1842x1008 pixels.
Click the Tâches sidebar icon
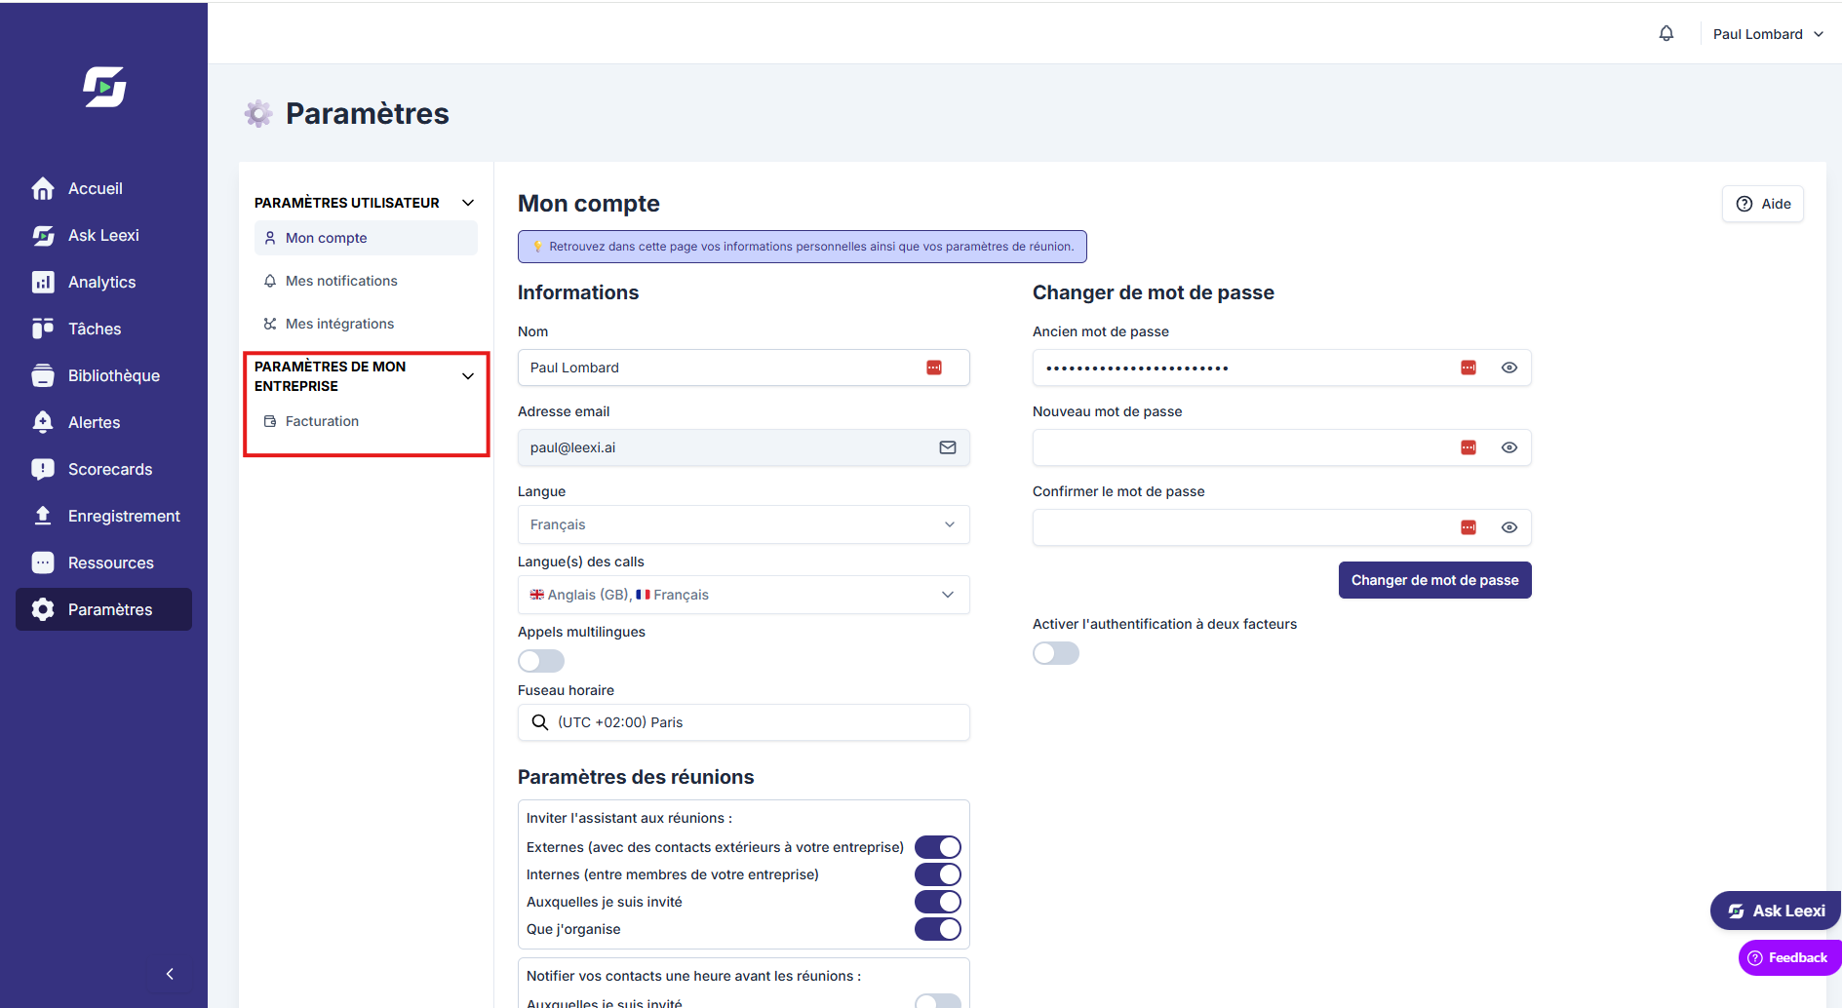pos(43,329)
